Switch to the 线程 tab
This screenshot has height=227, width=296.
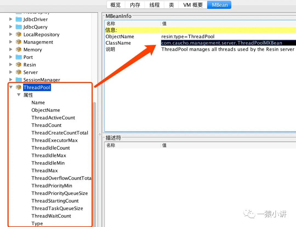pos(154,5)
